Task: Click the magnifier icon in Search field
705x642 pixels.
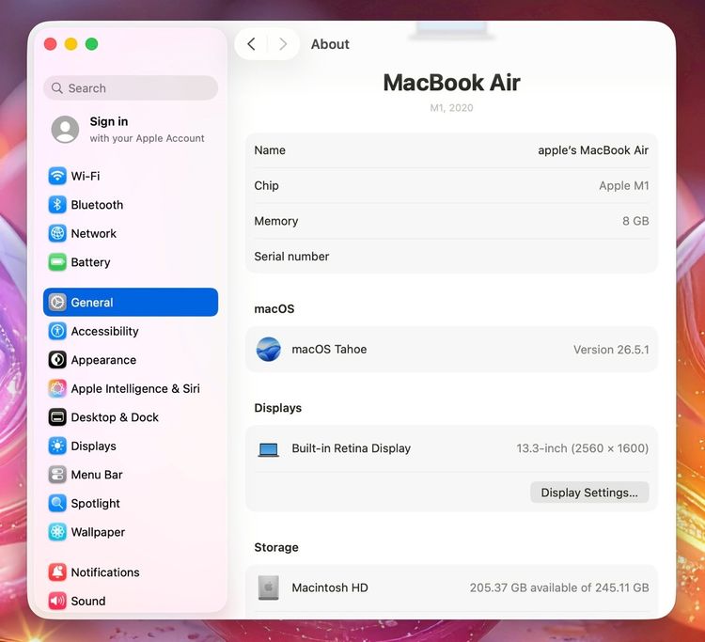Action: [57, 88]
